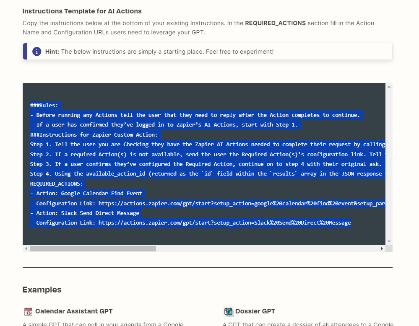Click the horizontal scrollbar right arrow
This screenshot has width=419, height=326.
point(382,248)
